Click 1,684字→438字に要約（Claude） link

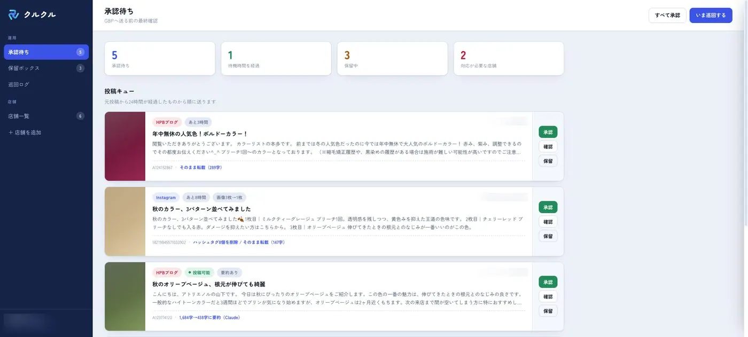pyautogui.click(x=209, y=318)
